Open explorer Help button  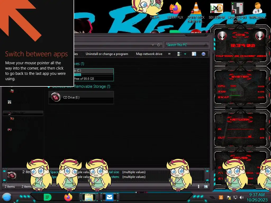[x=204, y=54]
